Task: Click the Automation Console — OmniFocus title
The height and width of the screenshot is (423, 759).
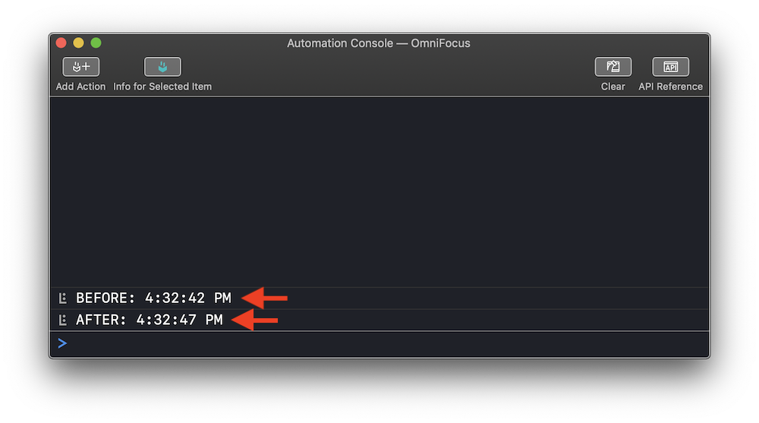Action: point(379,43)
